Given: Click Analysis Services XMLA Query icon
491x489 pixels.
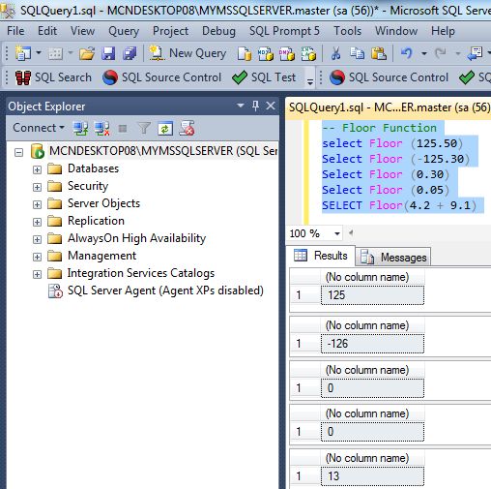Looking at the screenshot, I should tap(308, 53).
